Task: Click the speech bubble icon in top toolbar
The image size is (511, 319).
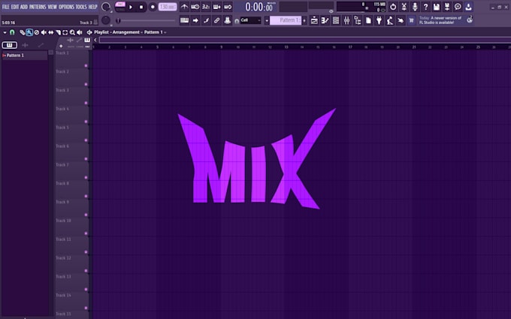Action: coord(458,7)
